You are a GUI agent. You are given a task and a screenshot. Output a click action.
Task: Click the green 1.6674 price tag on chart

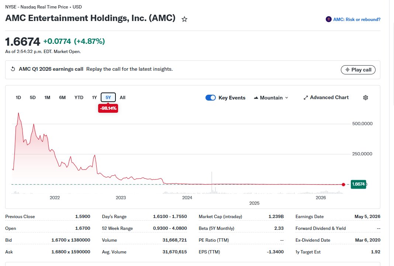pos(358,184)
